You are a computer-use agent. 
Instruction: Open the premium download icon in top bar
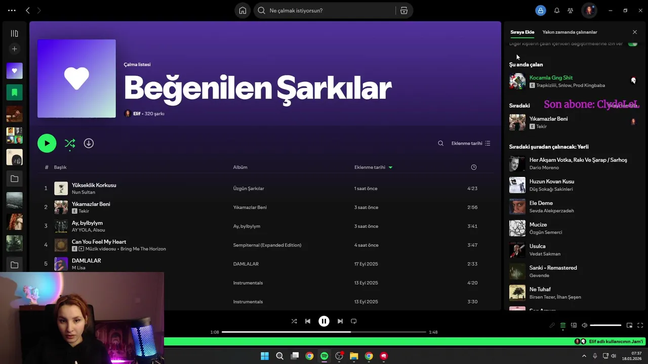(541, 11)
